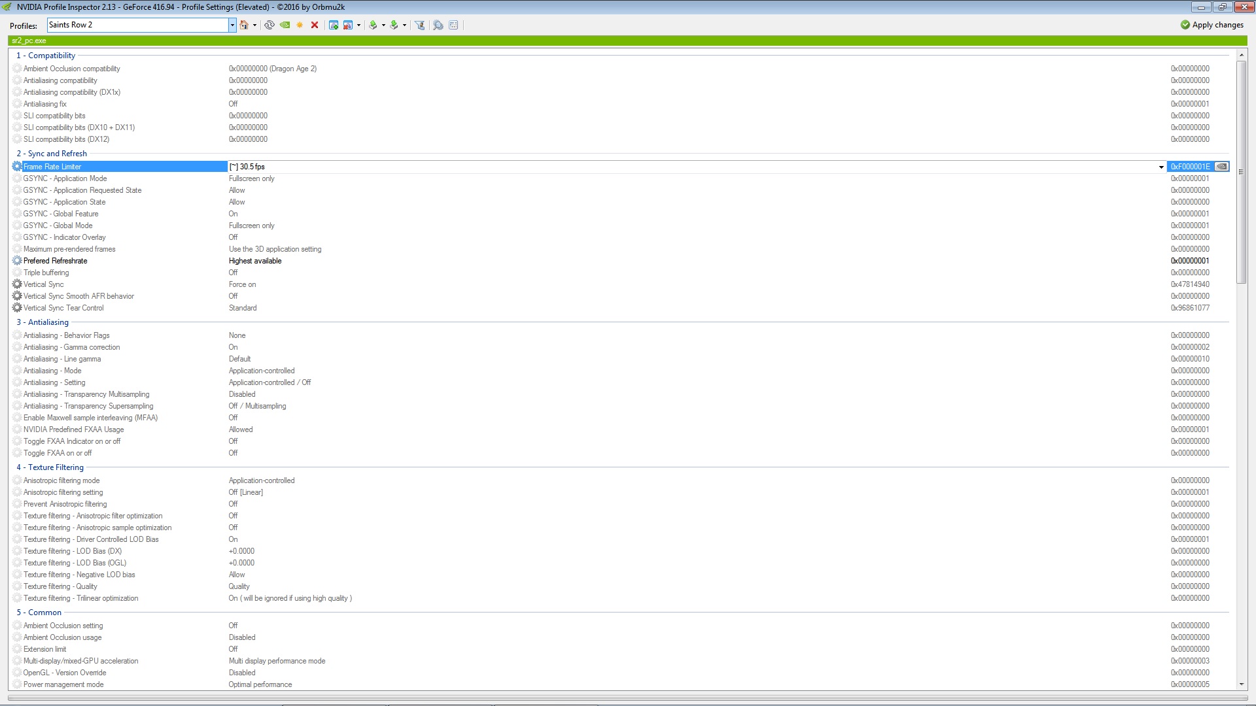This screenshot has width=1256, height=706.
Task: Select Maximum pre-rendered frames row
Action: click(621, 249)
